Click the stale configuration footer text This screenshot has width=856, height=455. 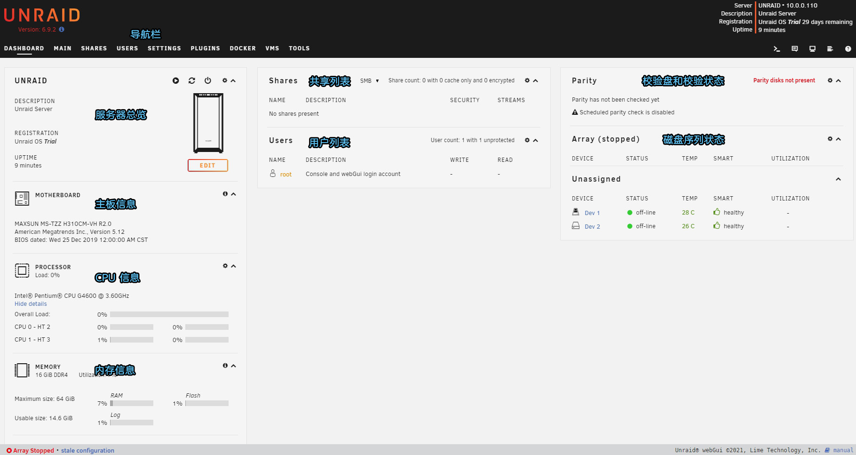pyautogui.click(x=87, y=451)
